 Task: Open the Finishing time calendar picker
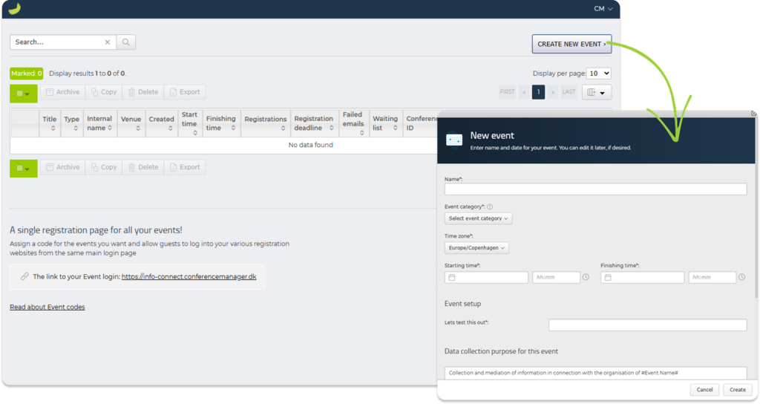[607, 277]
